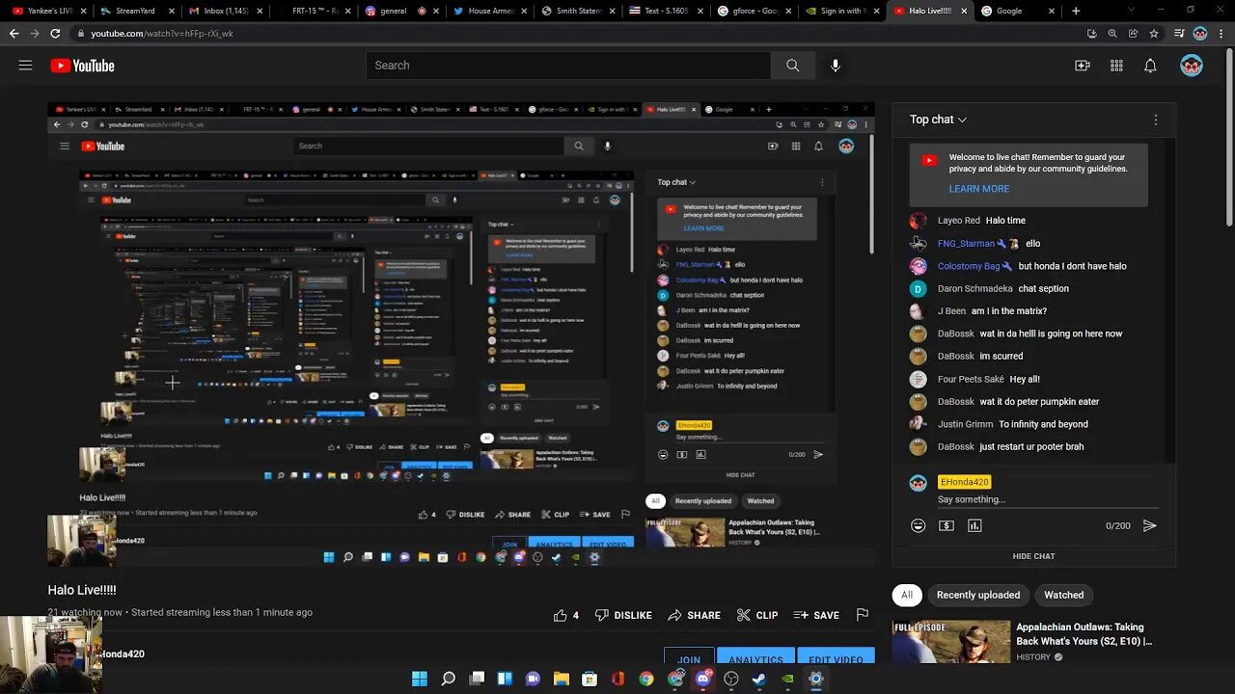The width and height of the screenshot is (1235, 694).
Task: Click the Super Chat dollar icon
Action: click(x=947, y=525)
